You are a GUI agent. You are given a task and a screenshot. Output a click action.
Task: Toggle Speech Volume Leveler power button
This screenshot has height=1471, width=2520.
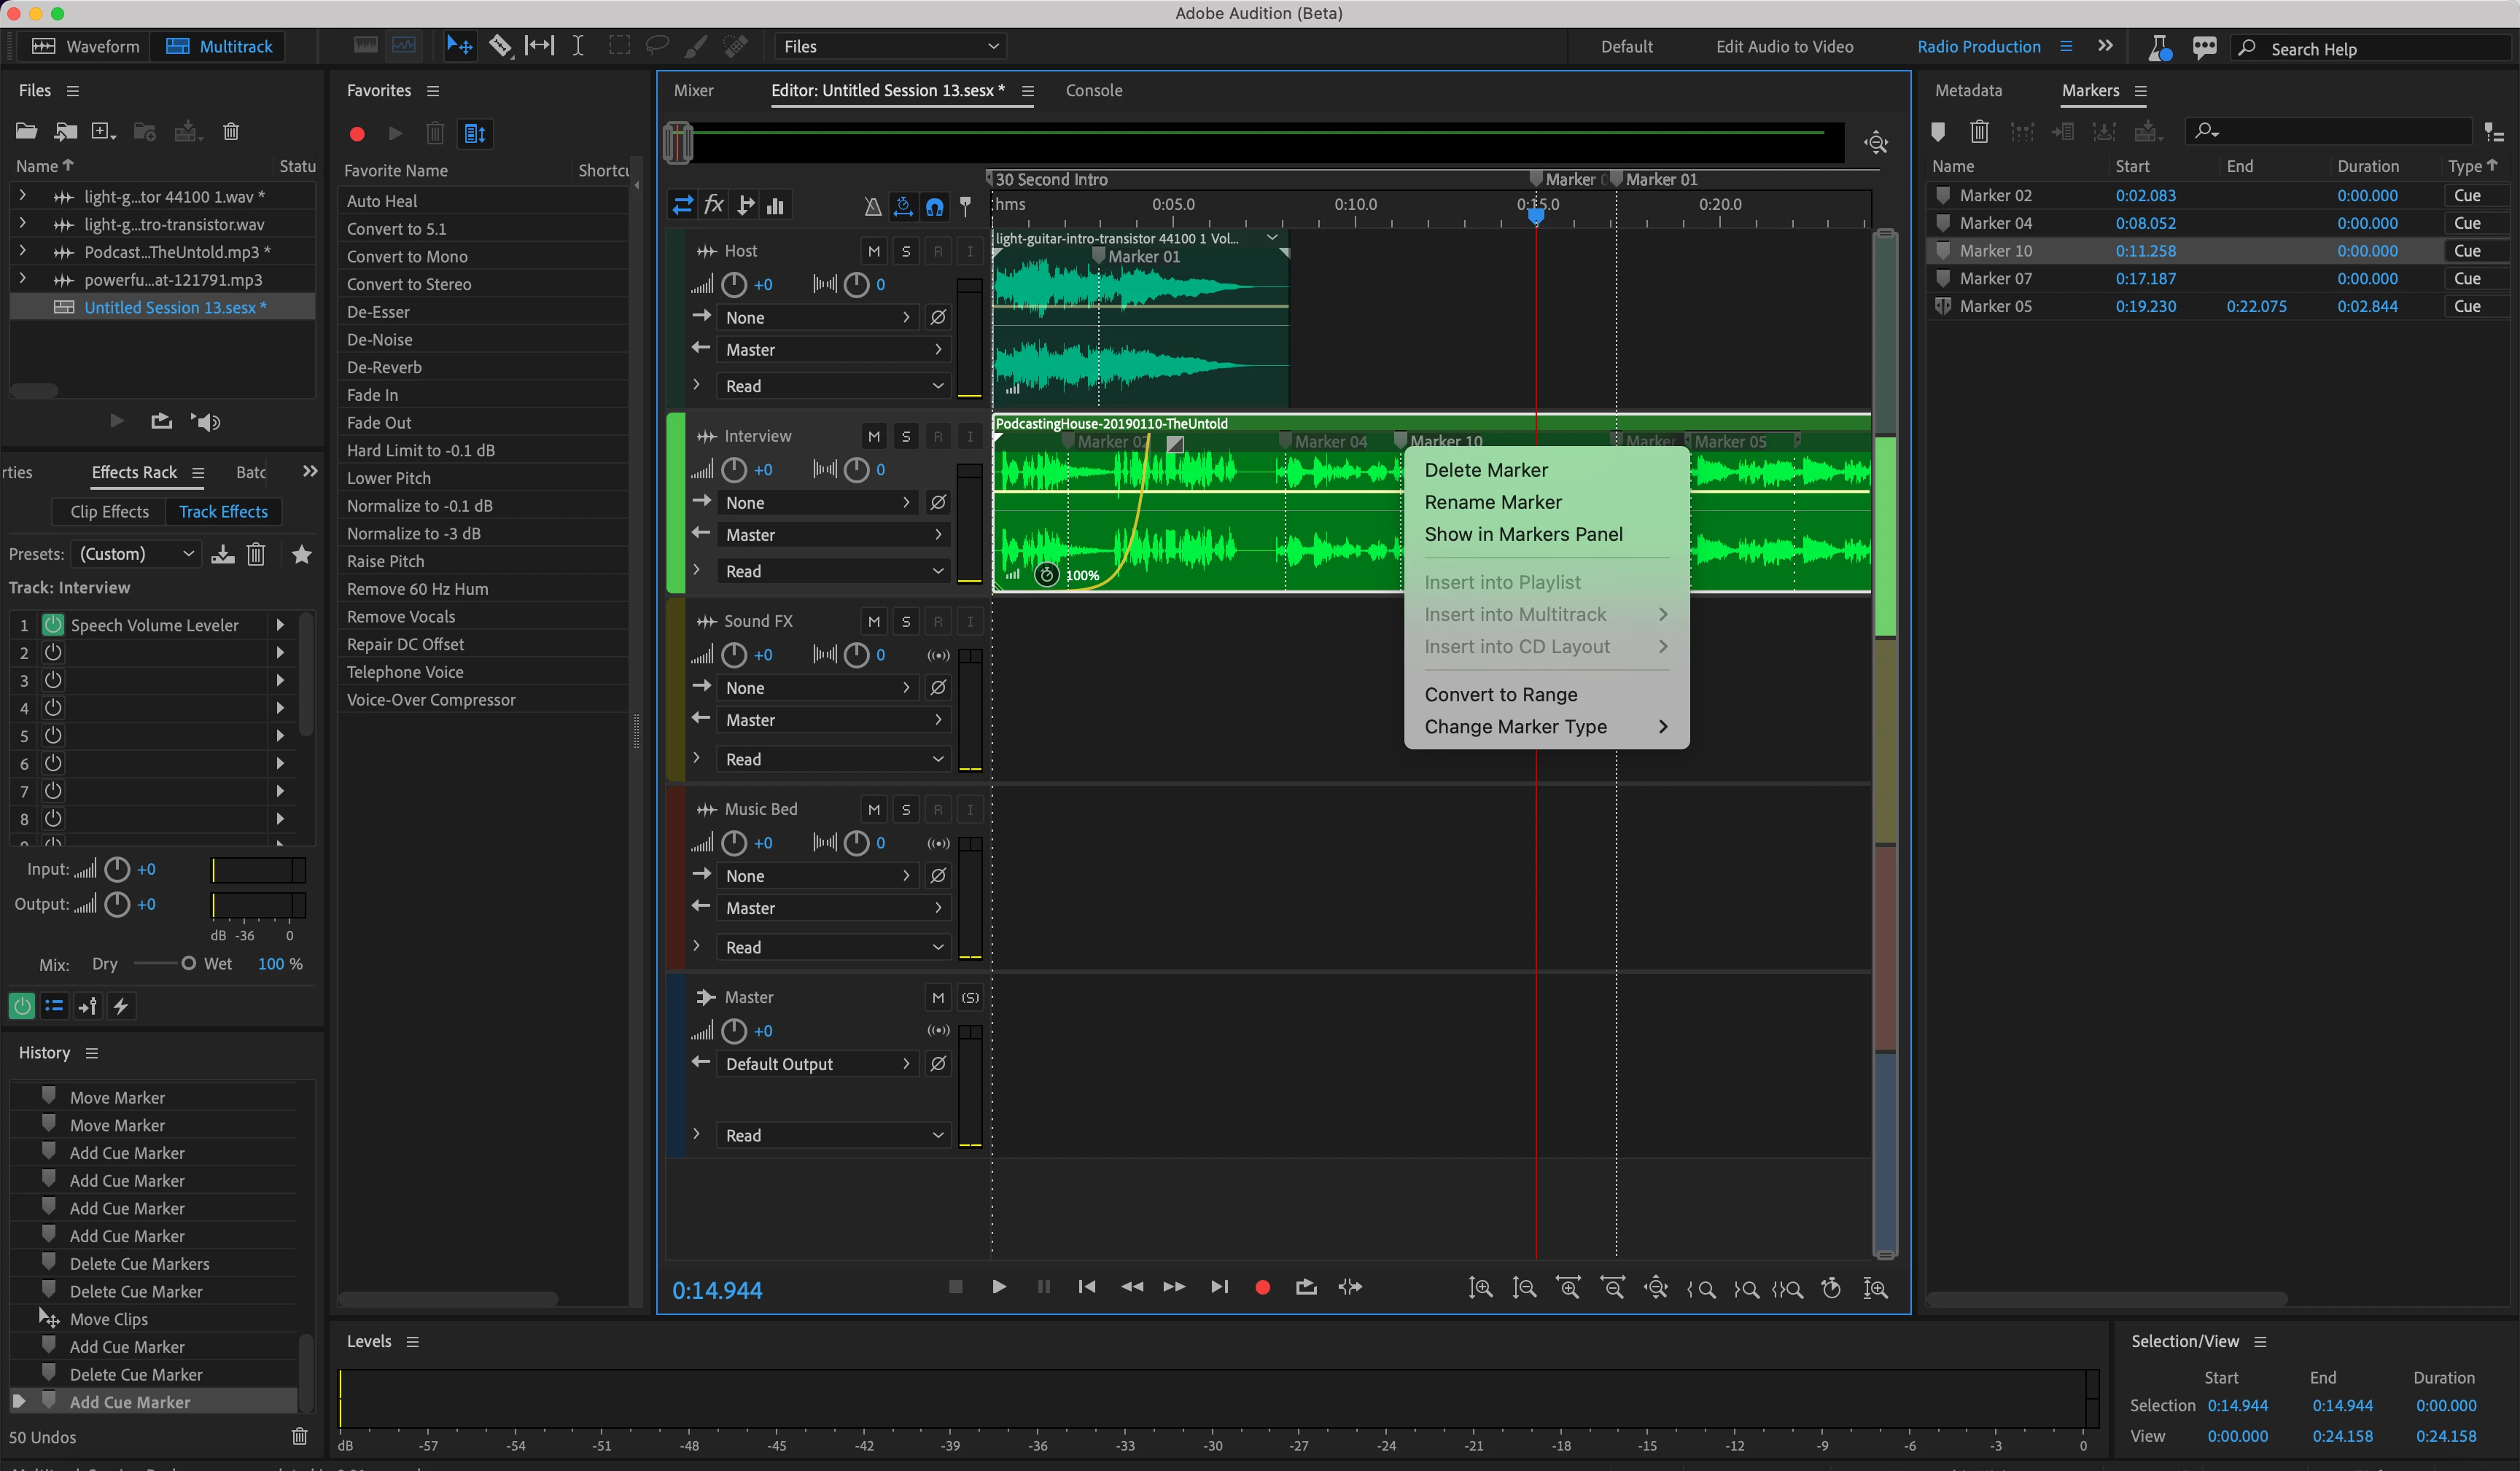tap(53, 625)
